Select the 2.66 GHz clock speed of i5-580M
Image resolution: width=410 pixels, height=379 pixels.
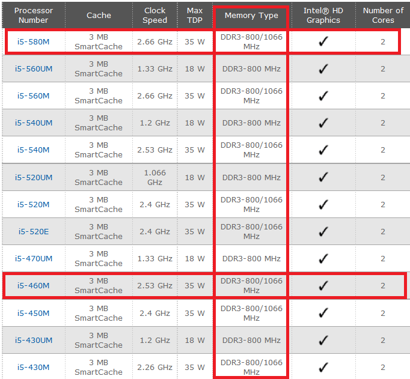click(x=155, y=42)
